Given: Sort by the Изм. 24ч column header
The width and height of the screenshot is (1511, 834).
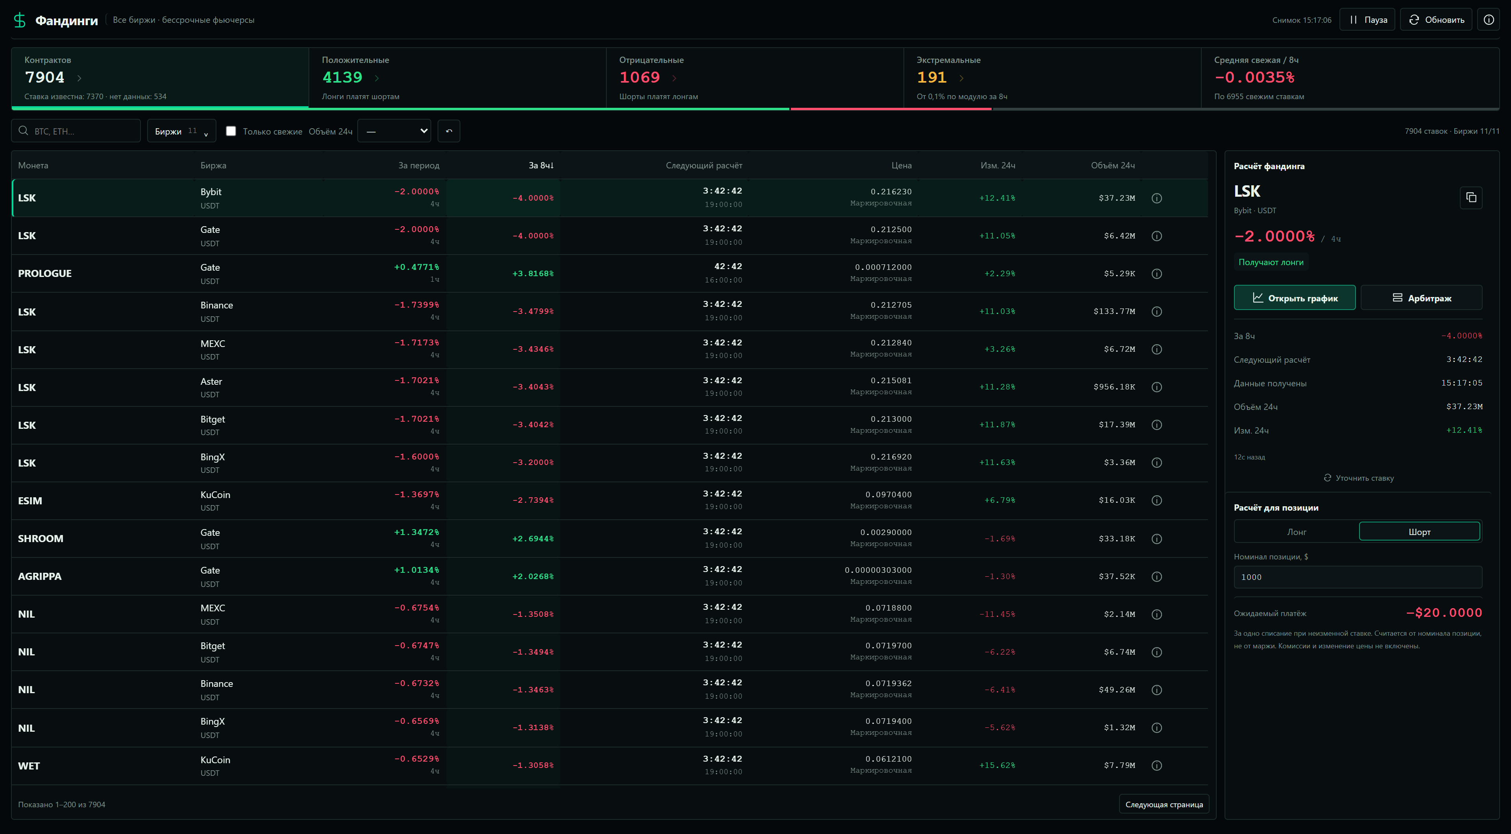Looking at the screenshot, I should pyautogui.click(x=998, y=165).
